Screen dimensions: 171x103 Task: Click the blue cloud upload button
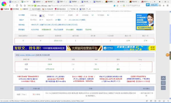[152, 5]
